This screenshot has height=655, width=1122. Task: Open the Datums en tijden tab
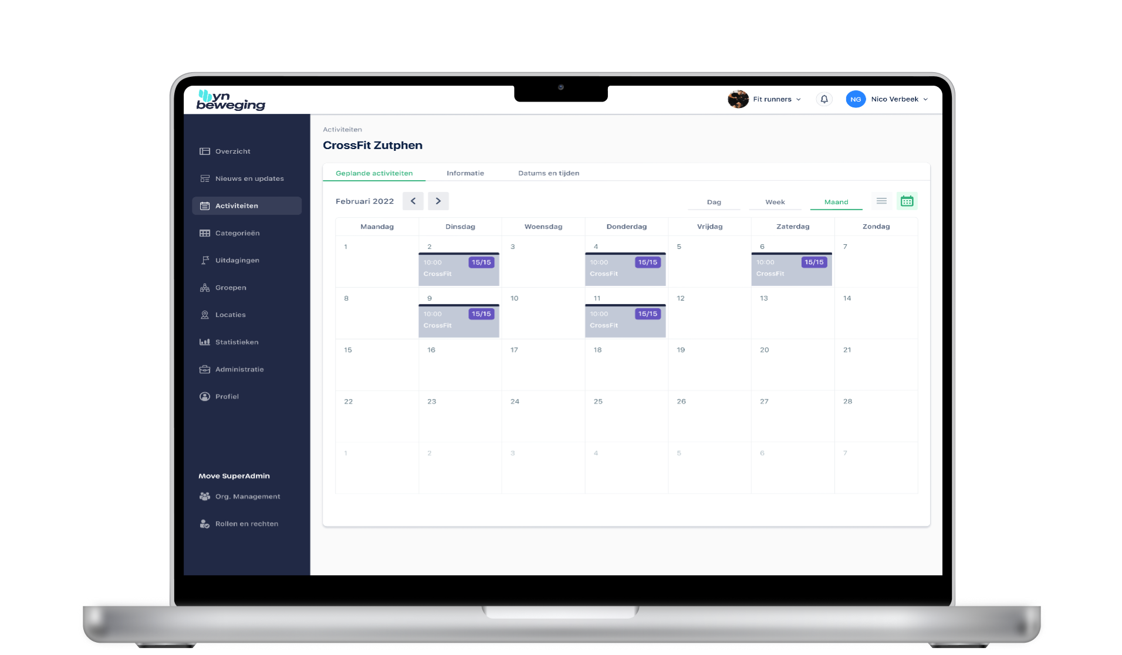tap(549, 173)
